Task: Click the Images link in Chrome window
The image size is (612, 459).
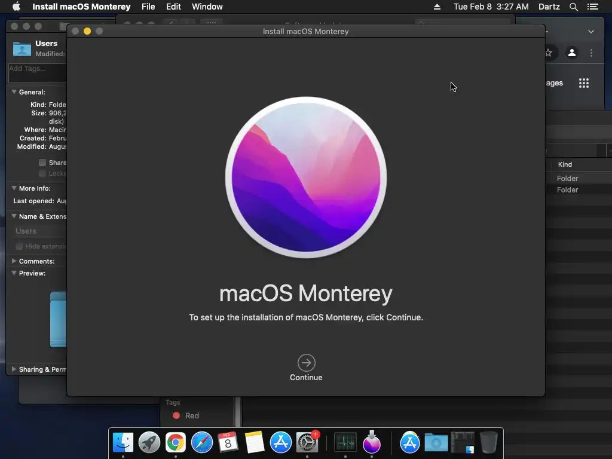Action: tap(554, 82)
